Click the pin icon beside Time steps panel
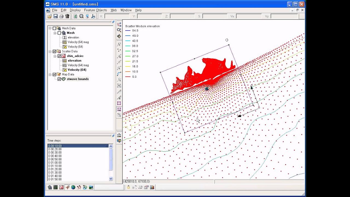Viewport: 350px width, 197px height. 113,136
